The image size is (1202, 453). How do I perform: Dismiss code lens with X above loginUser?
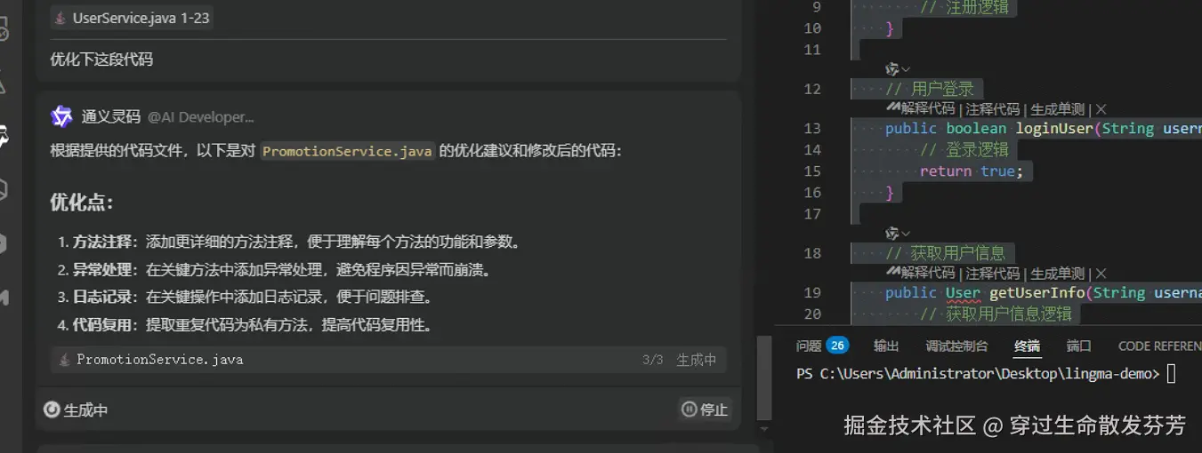click(1101, 109)
